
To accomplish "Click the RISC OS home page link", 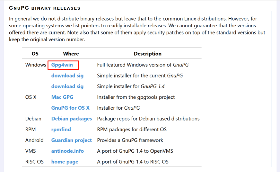I will 65,162.
